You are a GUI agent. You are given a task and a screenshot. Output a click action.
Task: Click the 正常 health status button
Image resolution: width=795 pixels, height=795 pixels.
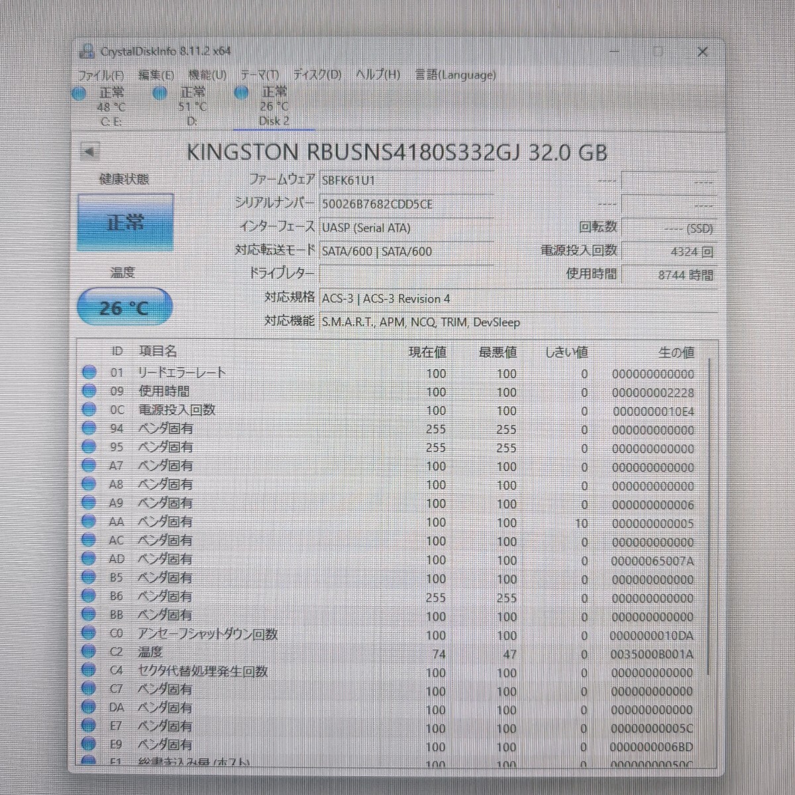coord(126,223)
